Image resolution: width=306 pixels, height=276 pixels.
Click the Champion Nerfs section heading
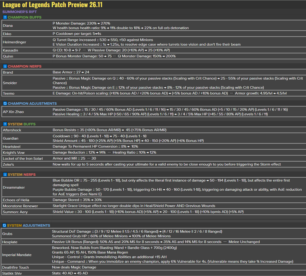pos(24,66)
